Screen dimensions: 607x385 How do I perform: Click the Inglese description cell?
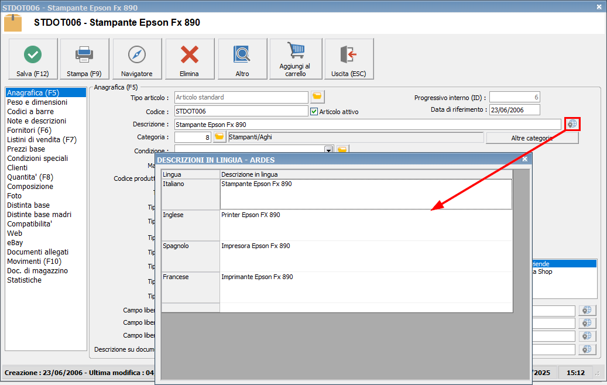coord(366,225)
